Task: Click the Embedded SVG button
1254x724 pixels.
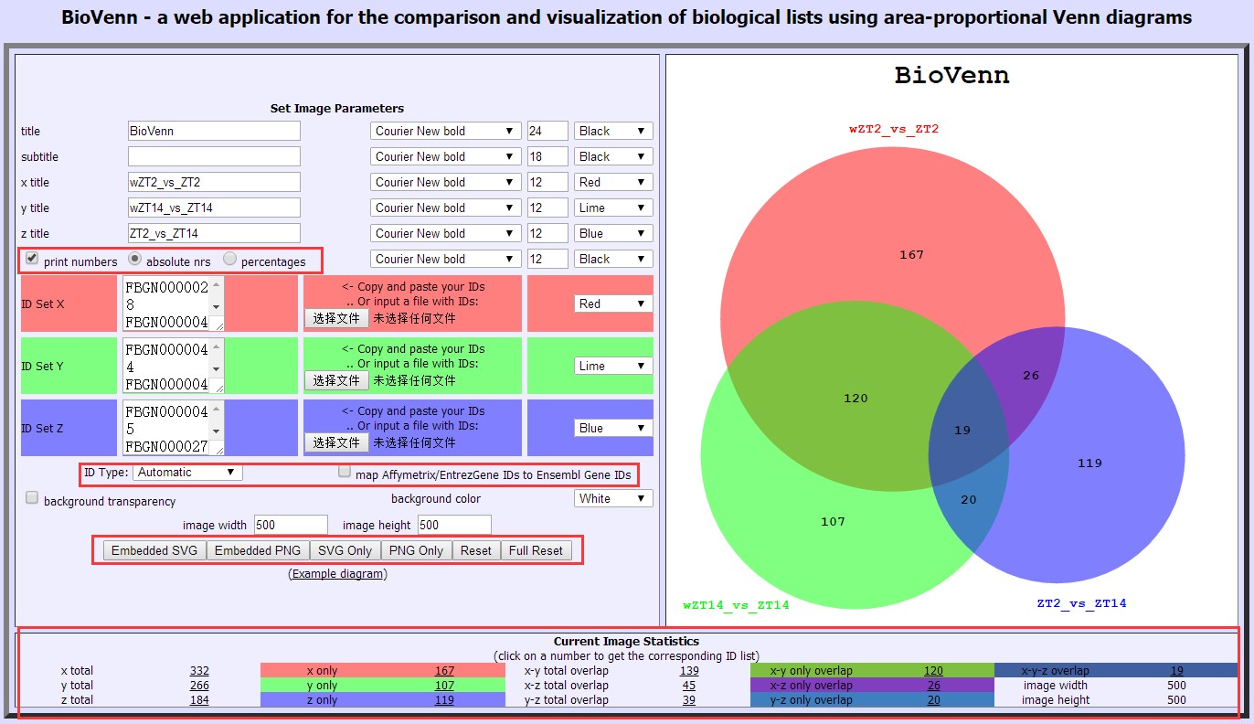Action: click(x=154, y=550)
